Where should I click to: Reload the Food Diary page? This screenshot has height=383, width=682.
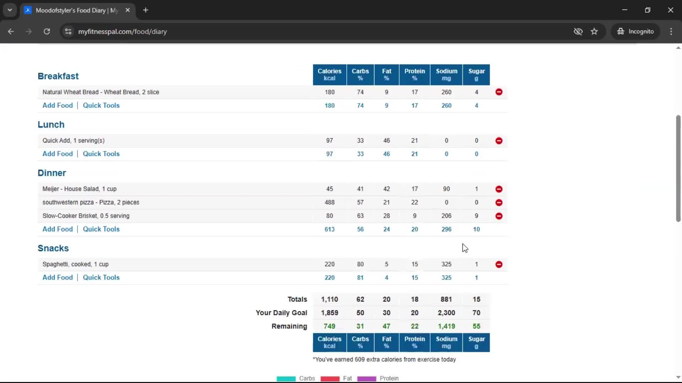[x=47, y=32]
